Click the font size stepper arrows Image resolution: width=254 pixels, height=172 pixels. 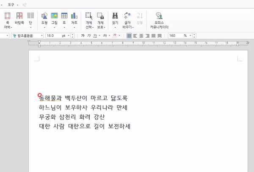pos(72,36)
